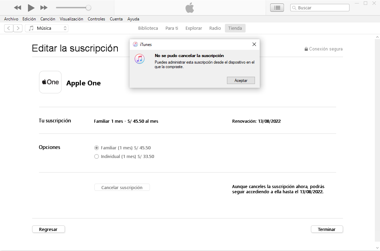Select the Individual (1 mes) S/ 33.50 option
Screen dimensions: 380x251
124,156
